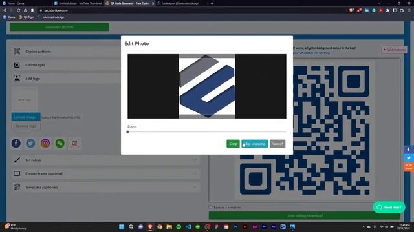
Task: Open the QR Tiger bookmark
Action: point(26,17)
